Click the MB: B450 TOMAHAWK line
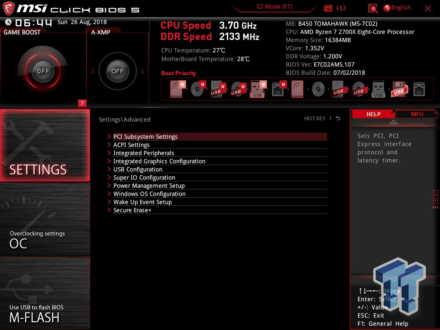This screenshot has width=440, height=330. [331, 24]
